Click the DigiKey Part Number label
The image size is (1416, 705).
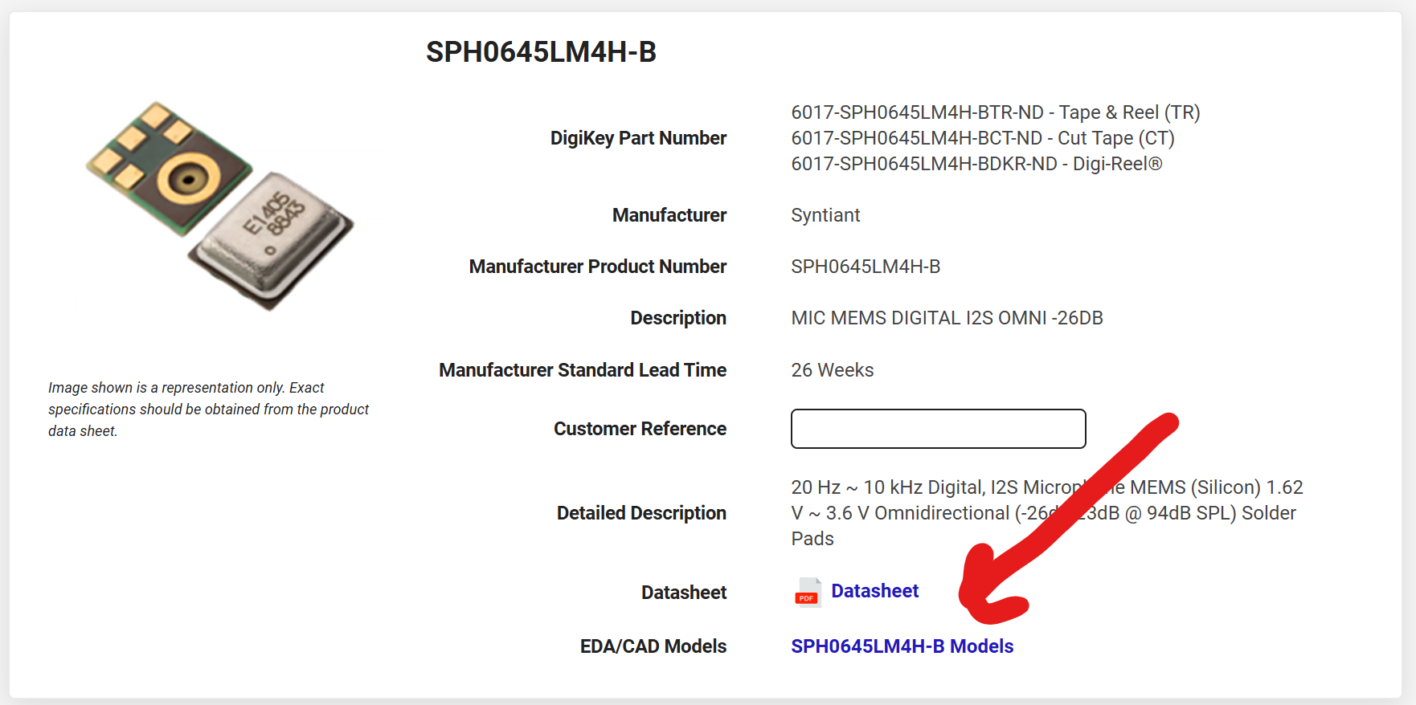click(637, 137)
